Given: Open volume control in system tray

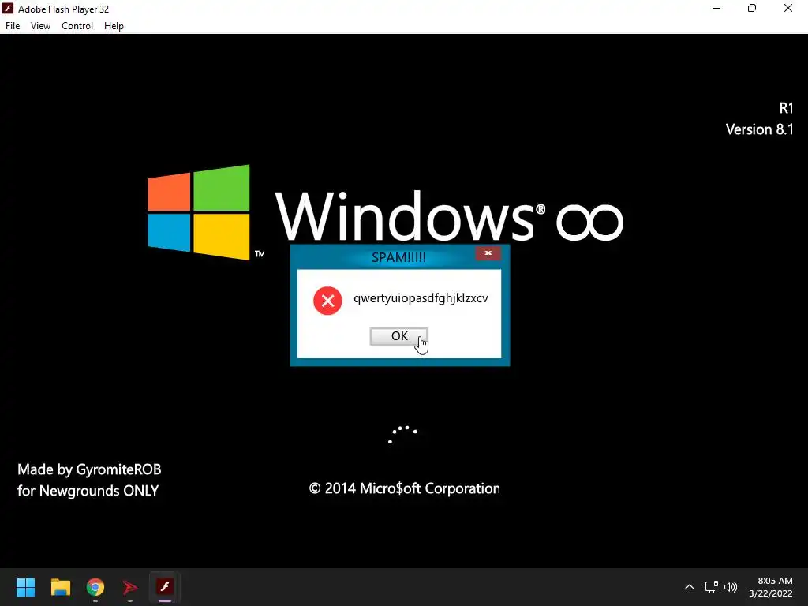Looking at the screenshot, I should coord(731,587).
